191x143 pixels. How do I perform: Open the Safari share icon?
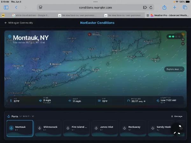point(164,7)
